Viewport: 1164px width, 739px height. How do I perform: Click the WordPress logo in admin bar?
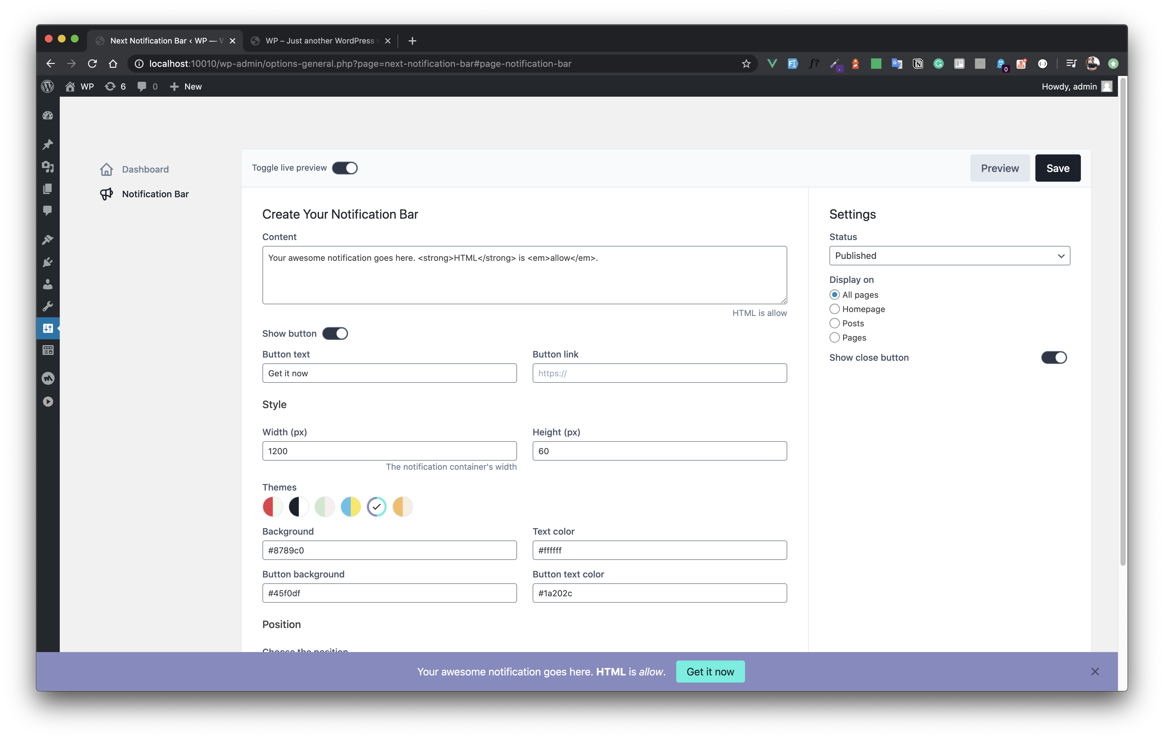pos(47,86)
